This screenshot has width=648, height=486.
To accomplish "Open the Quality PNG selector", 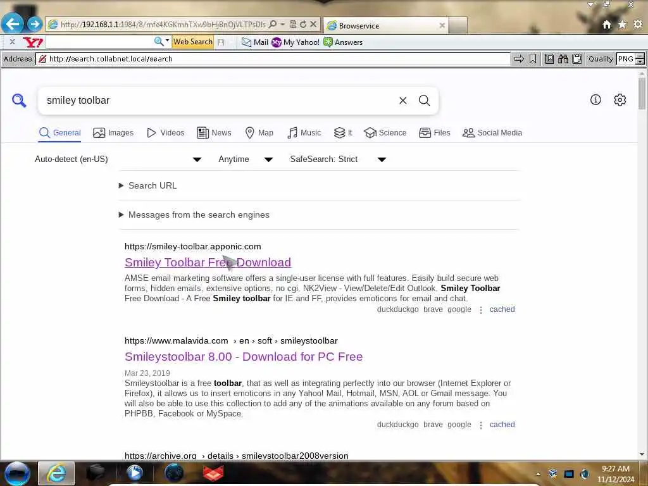I will (x=630, y=59).
